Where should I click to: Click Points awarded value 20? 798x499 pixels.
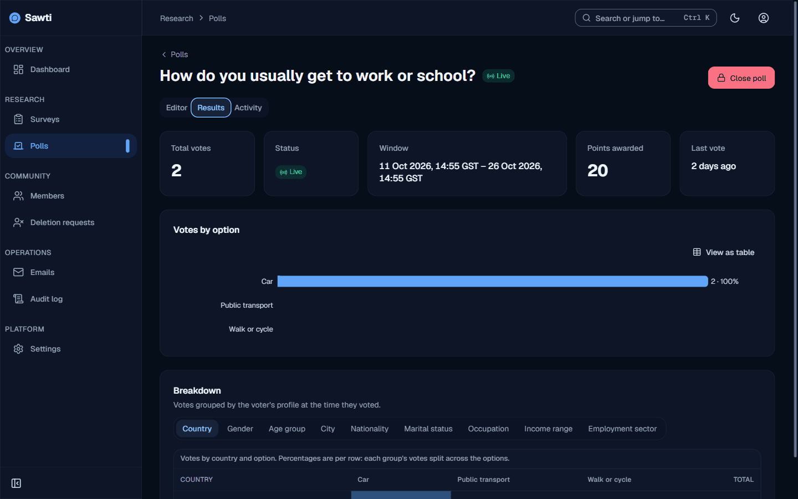(x=597, y=171)
